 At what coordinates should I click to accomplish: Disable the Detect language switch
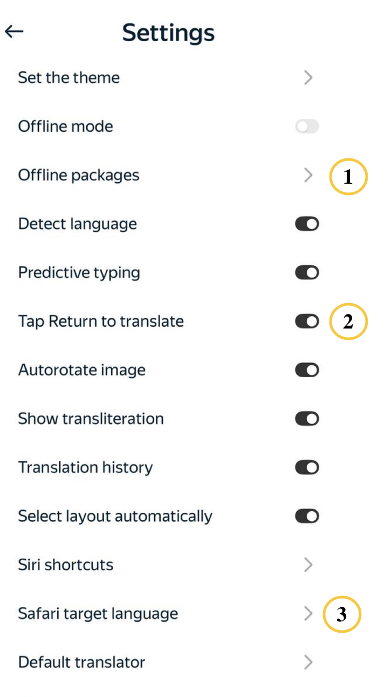pos(307,224)
